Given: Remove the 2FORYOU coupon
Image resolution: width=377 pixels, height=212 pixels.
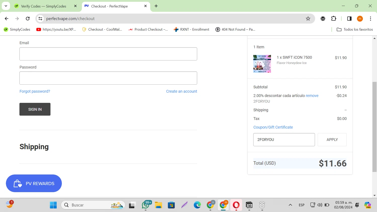Looking at the screenshot, I should point(312,96).
